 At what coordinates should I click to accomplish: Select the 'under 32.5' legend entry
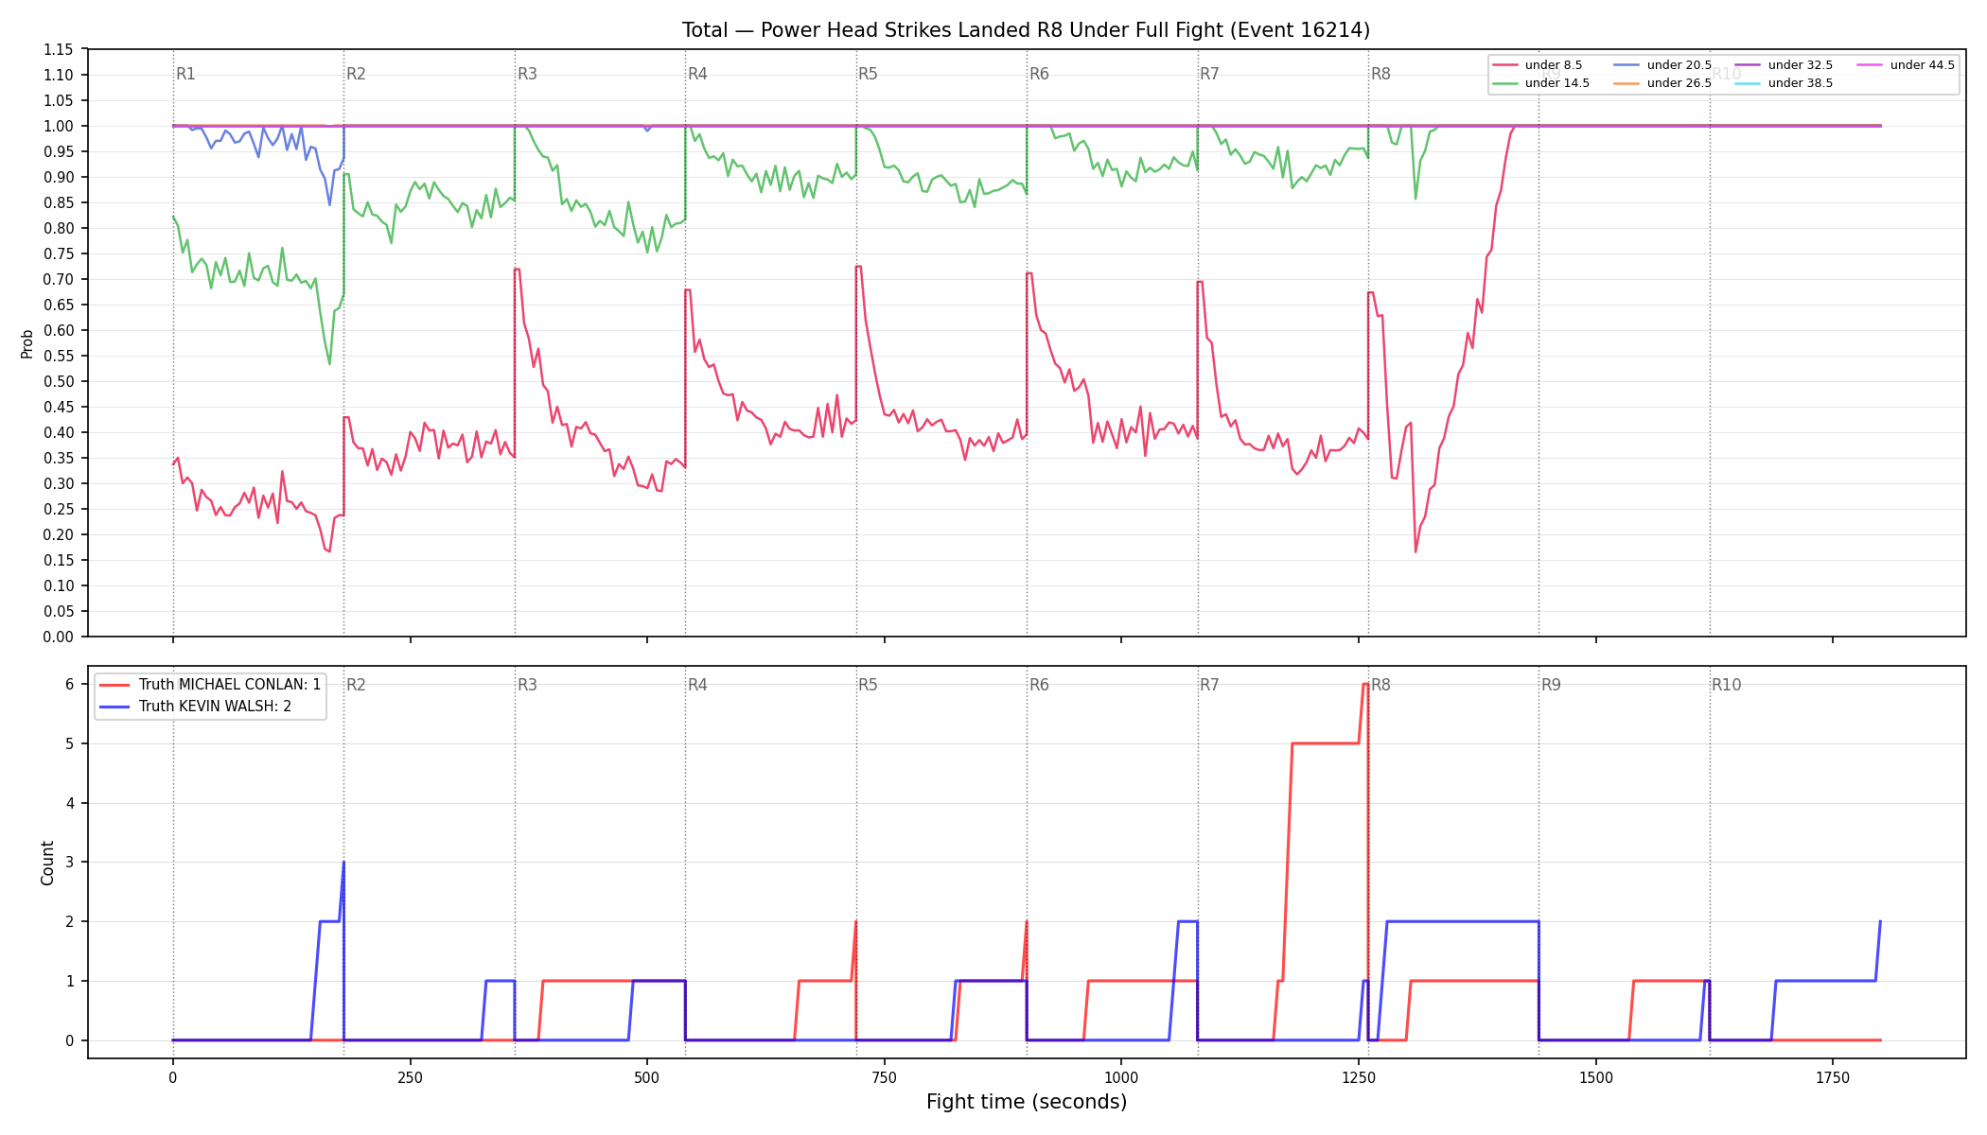click(1785, 65)
